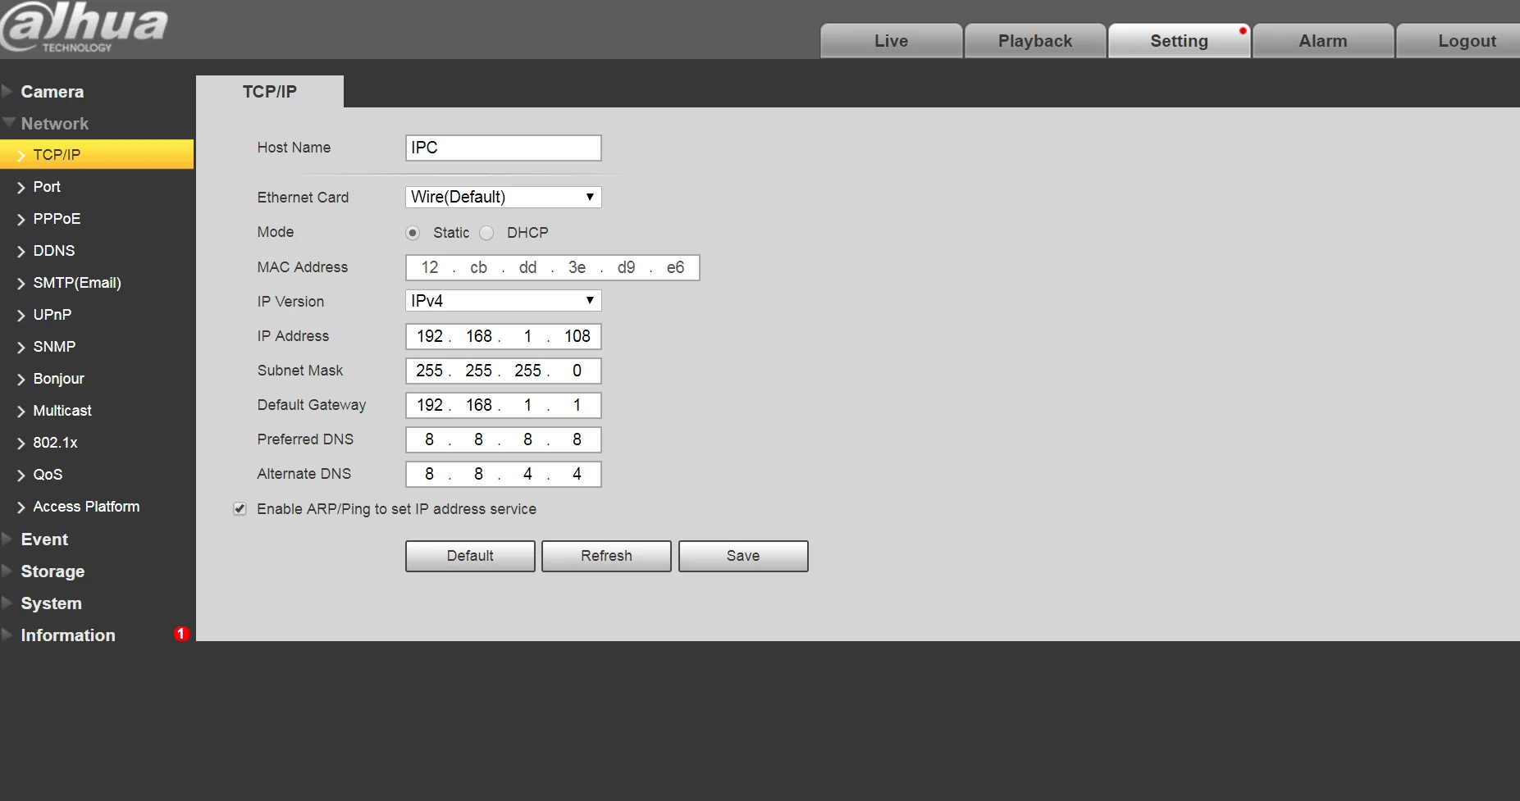
Task: Open the Playback tab
Action: click(1035, 41)
